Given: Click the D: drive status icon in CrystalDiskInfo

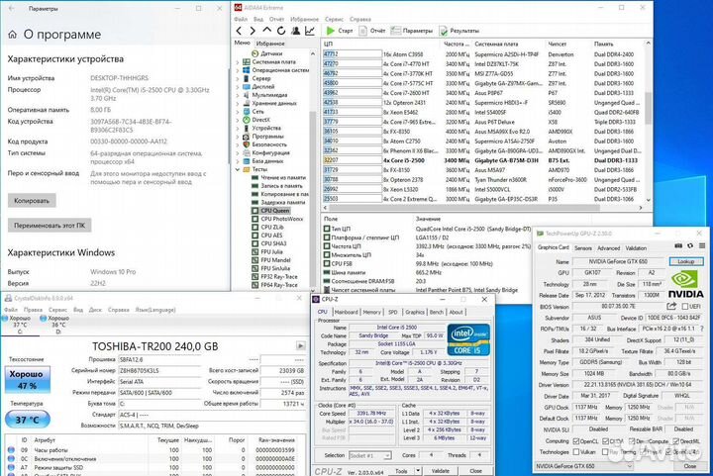Looking at the screenshot, I should pos(44,319).
